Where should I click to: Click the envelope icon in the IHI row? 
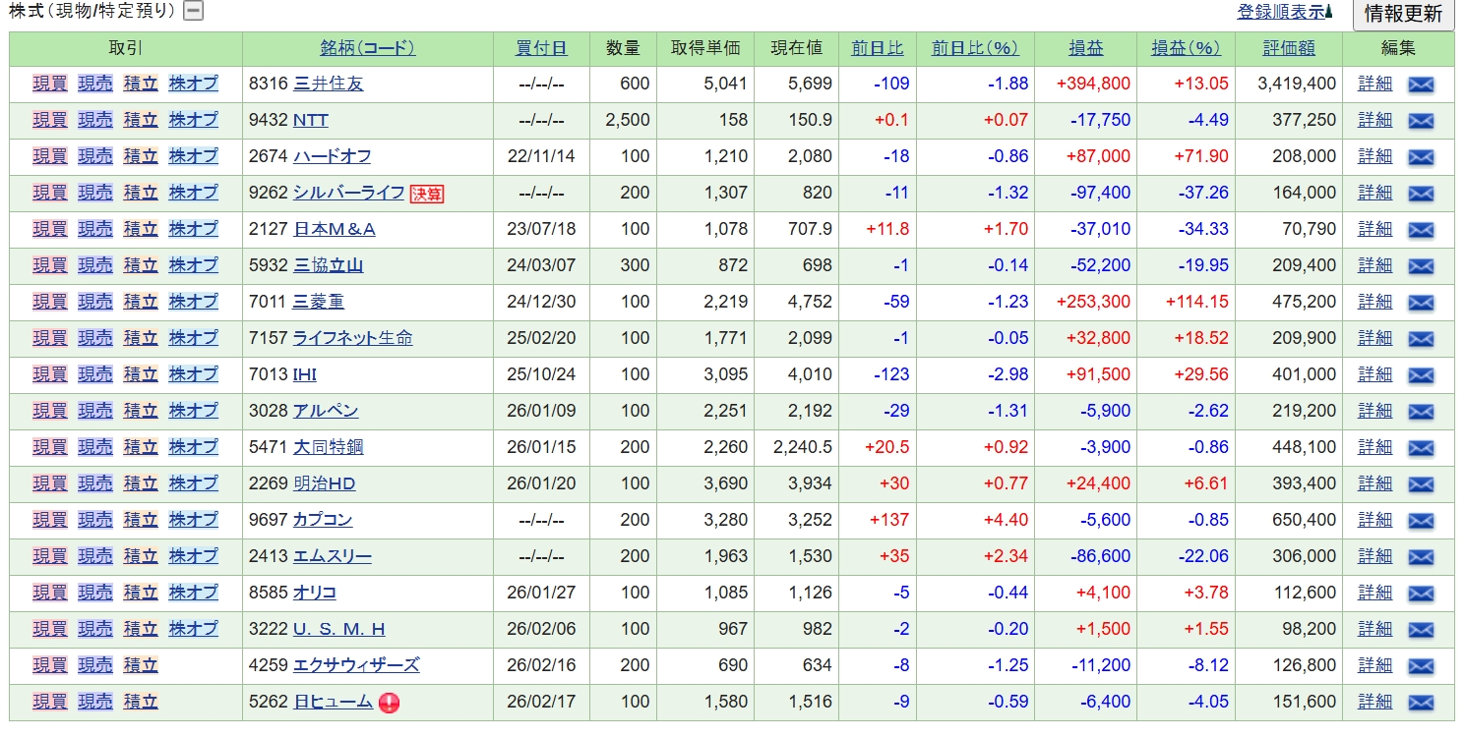point(1421,375)
